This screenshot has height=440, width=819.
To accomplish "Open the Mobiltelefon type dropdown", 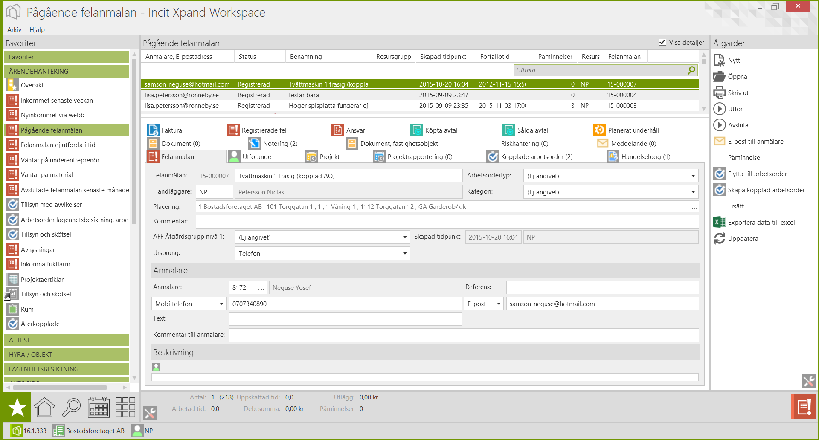I will (x=189, y=304).
